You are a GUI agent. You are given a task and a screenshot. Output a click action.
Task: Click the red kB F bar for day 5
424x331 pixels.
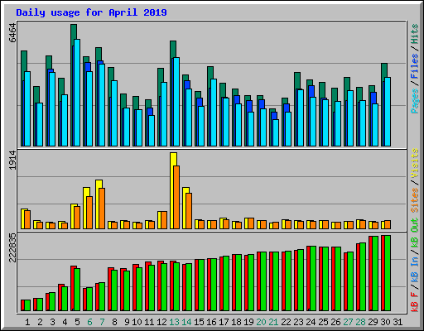point(72,289)
